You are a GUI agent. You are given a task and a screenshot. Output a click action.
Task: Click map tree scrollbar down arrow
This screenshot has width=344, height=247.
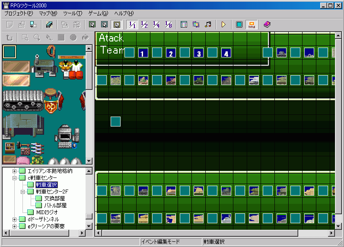(x=89, y=226)
